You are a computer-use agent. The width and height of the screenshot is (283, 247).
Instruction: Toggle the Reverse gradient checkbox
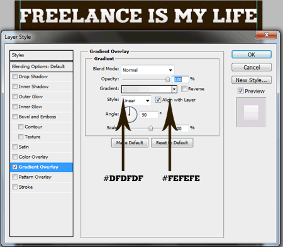184,89
